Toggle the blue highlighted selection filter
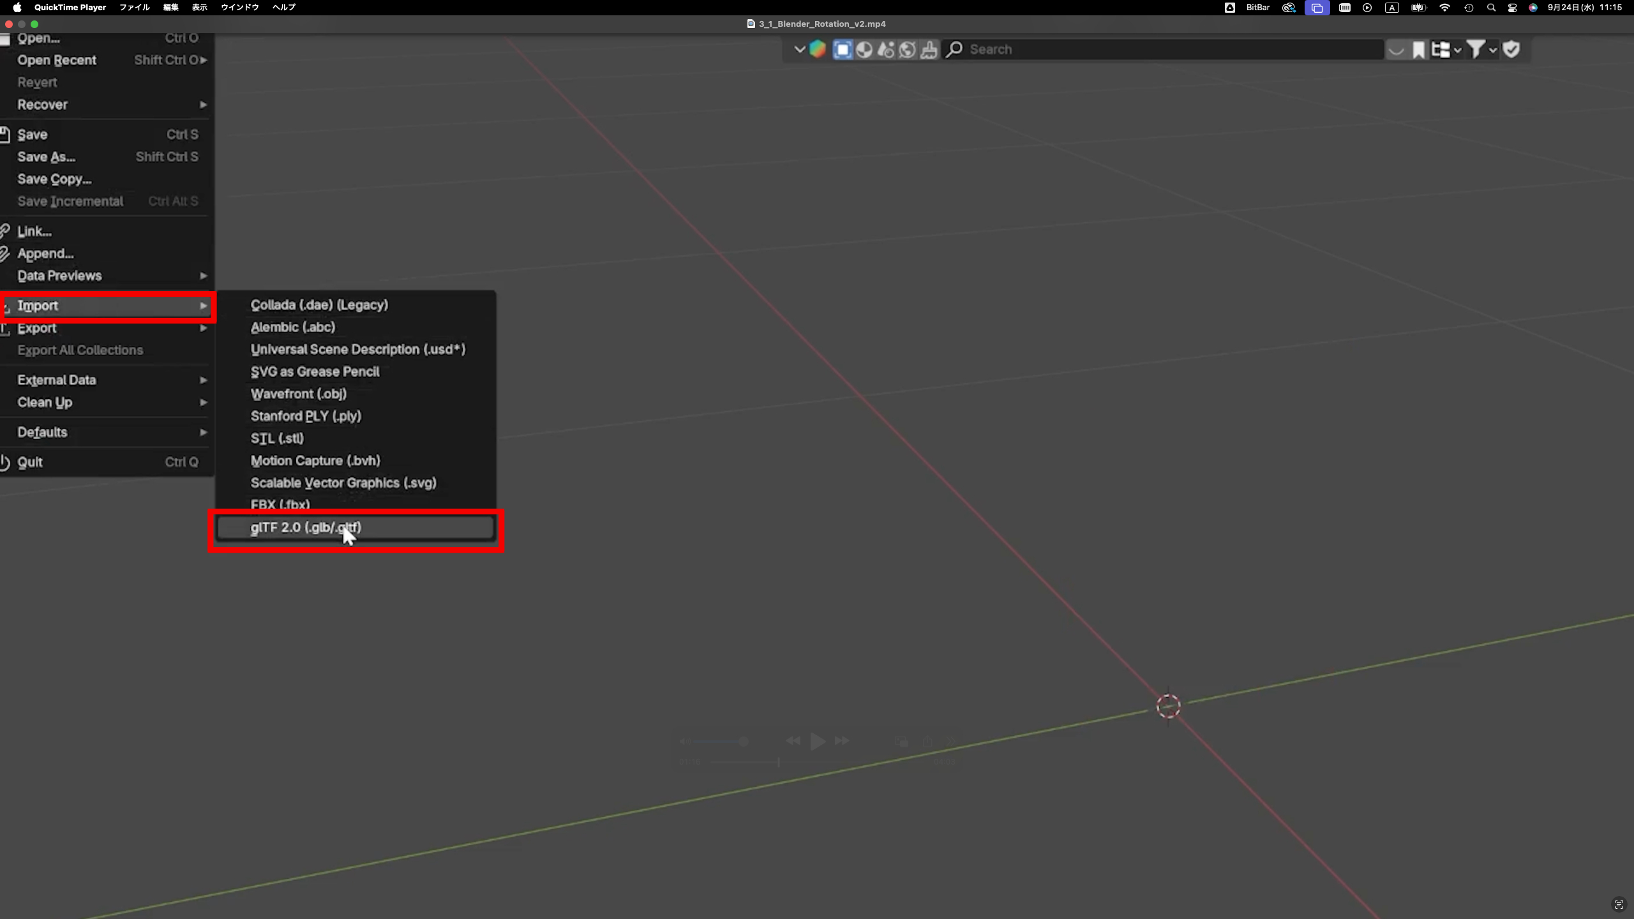 coord(843,49)
